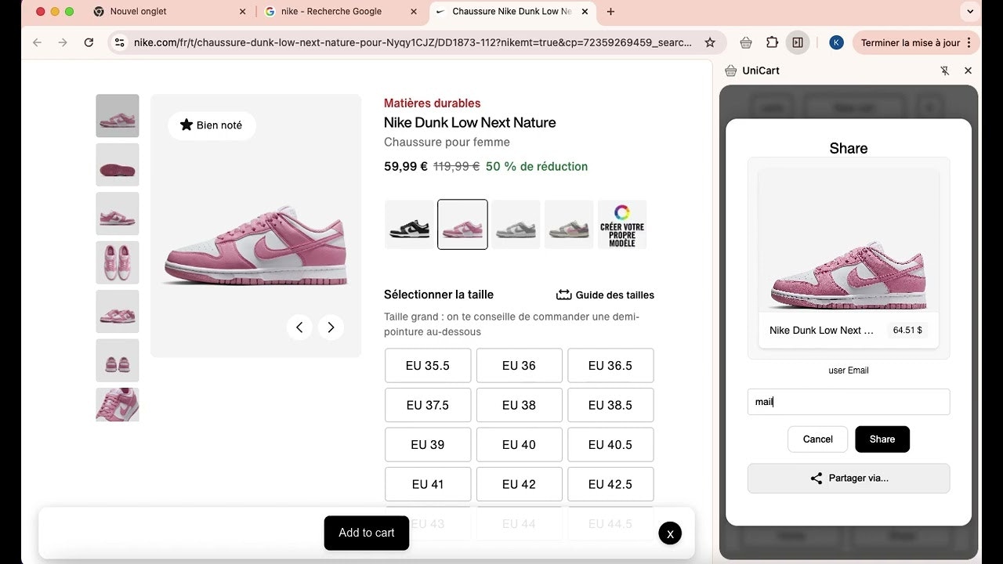Choose size EU 36.5

[x=610, y=366]
